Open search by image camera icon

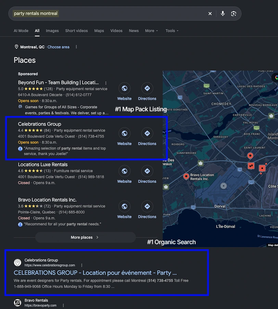pos(233,14)
